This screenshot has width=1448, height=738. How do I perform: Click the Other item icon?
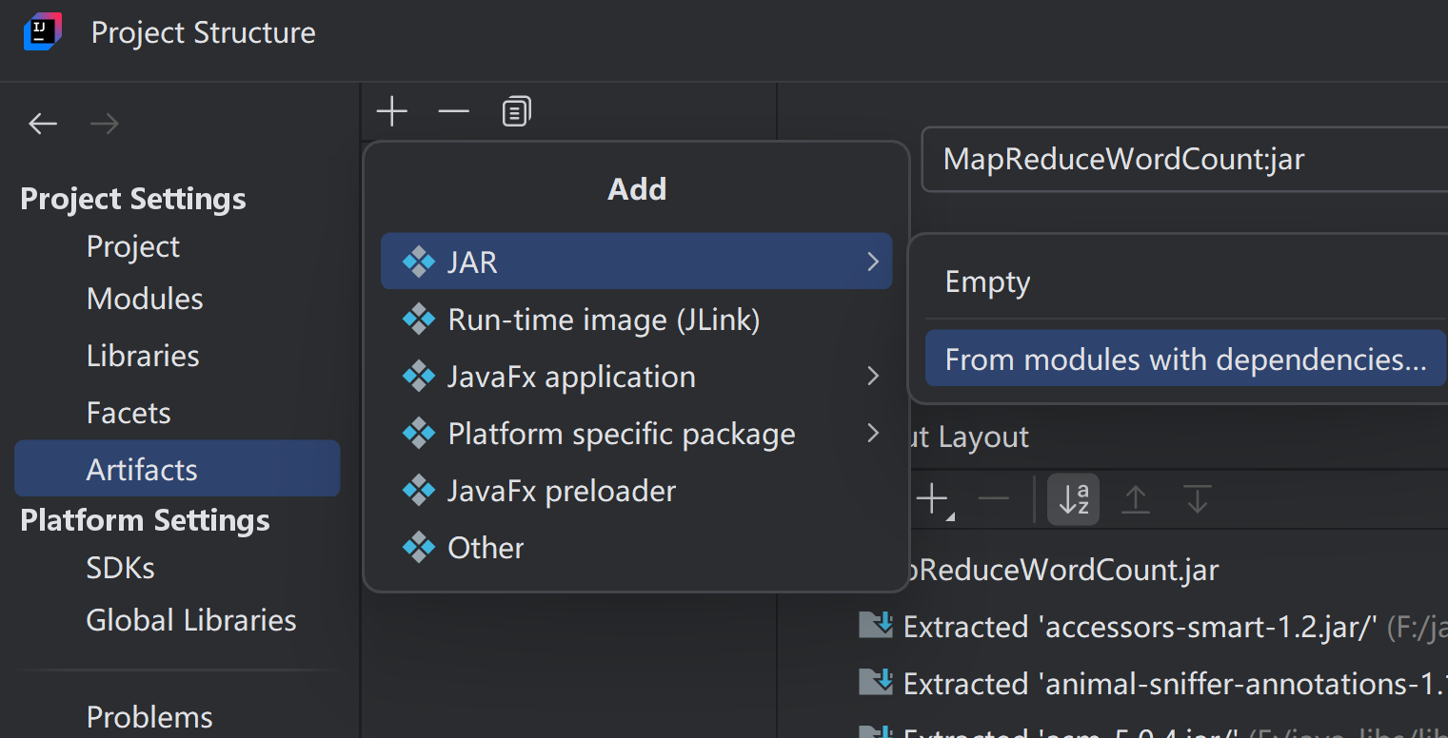419,548
